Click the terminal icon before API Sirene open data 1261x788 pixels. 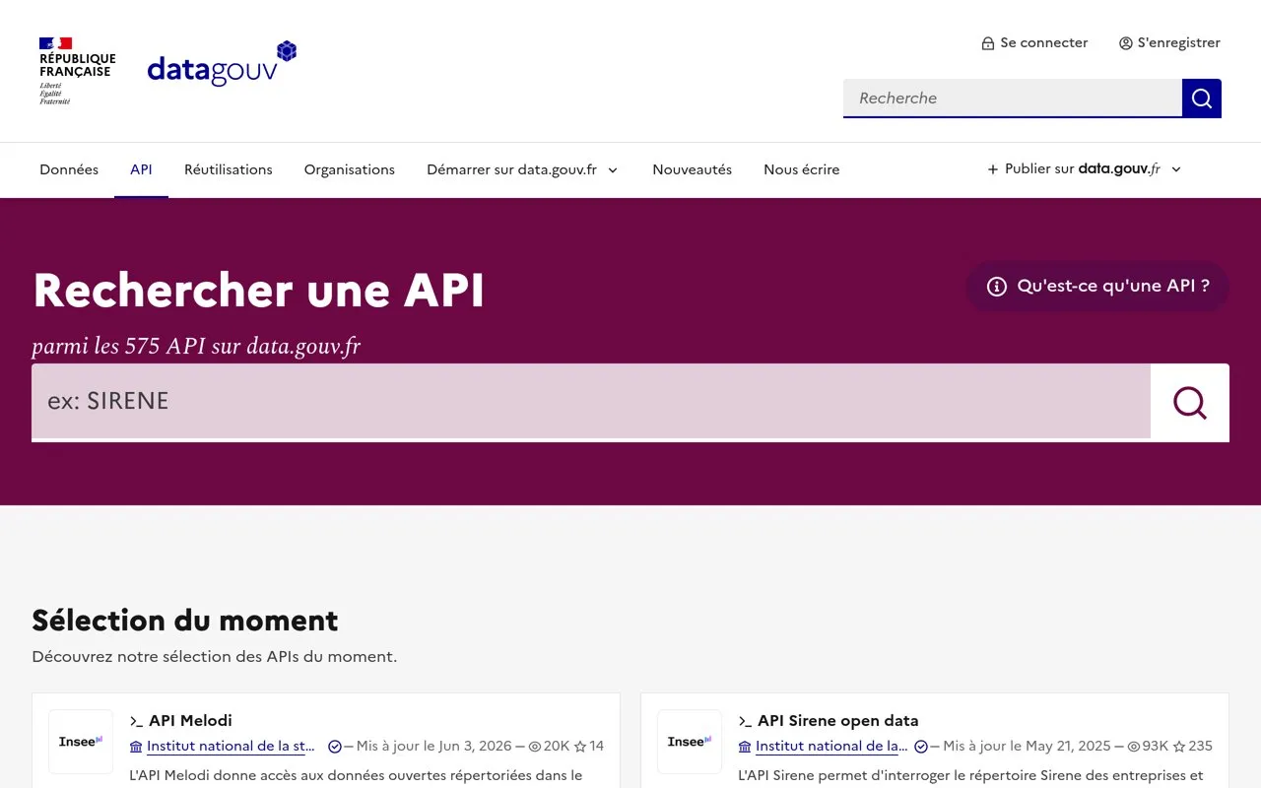746,721
